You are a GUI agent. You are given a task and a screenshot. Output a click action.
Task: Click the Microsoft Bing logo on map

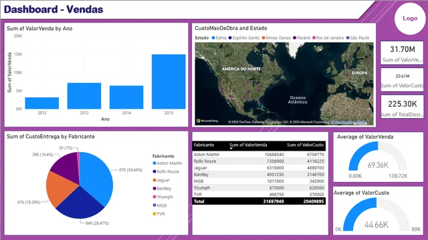(207, 121)
